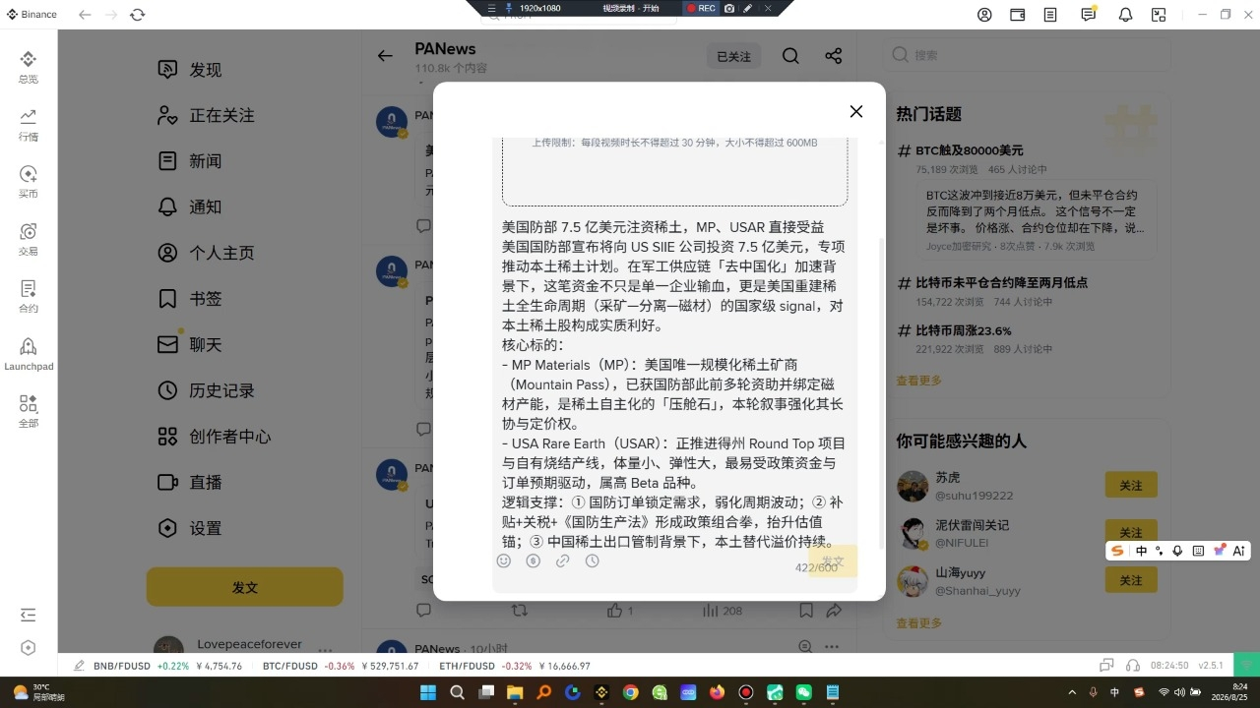Open 合约 futures in the left sidebar

click(x=28, y=296)
